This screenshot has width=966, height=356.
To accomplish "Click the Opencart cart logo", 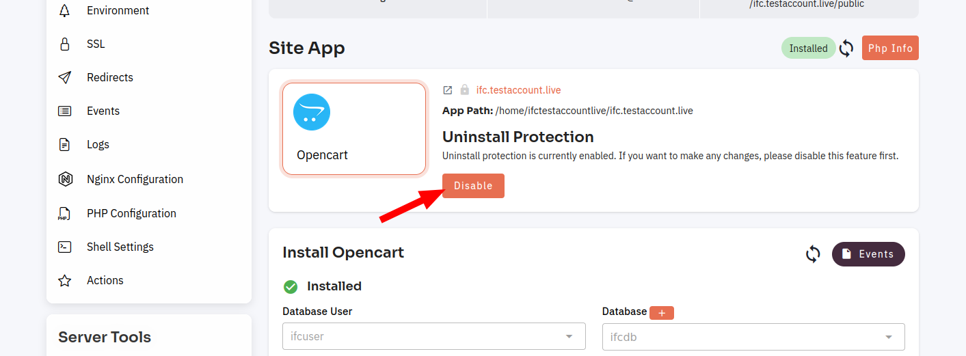I will coord(312,112).
